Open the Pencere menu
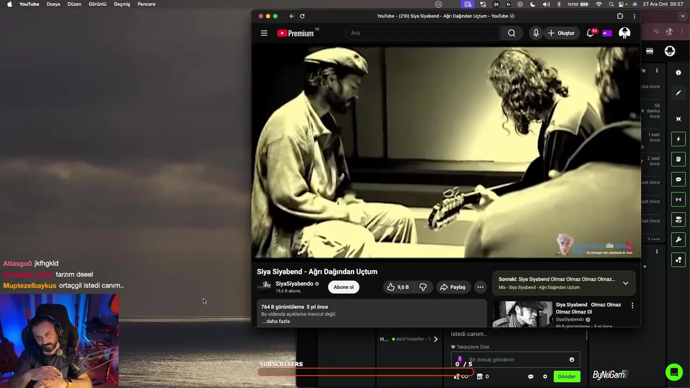690x388 pixels. point(147,4)
